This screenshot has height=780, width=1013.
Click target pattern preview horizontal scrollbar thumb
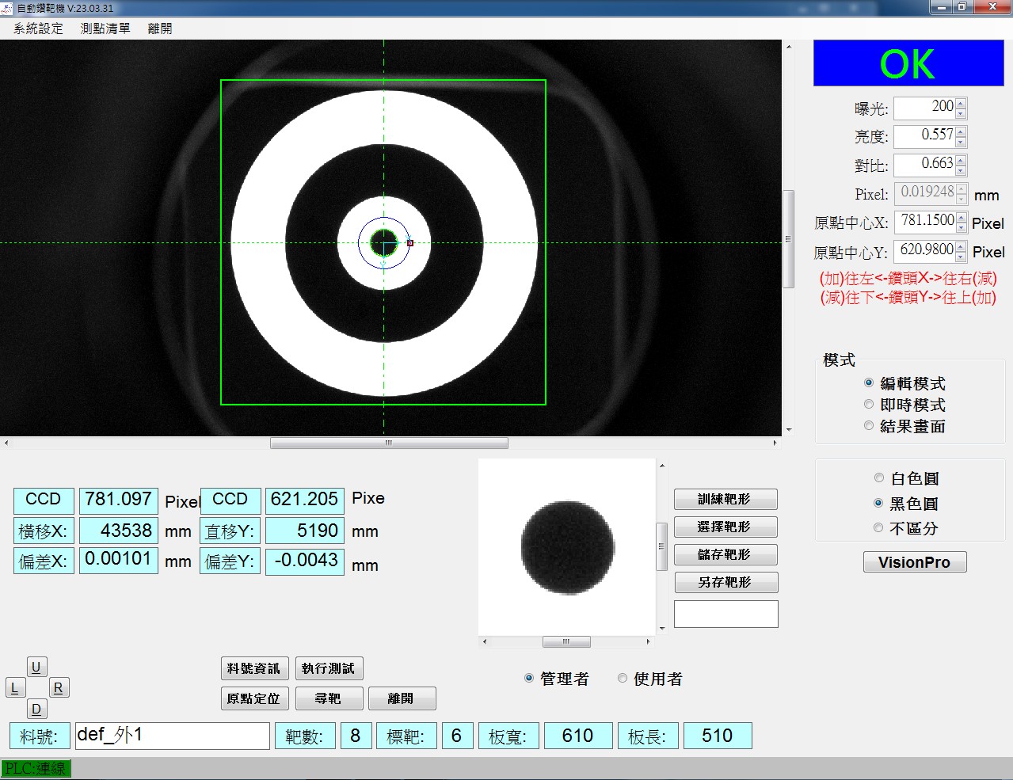tap(566, 642)
